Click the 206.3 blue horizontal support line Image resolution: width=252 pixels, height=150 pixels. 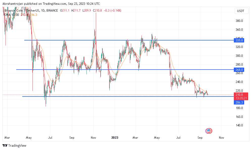(128, 96)
